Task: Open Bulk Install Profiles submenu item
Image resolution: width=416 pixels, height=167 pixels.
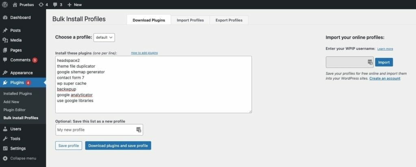Action: click(21, 118)
